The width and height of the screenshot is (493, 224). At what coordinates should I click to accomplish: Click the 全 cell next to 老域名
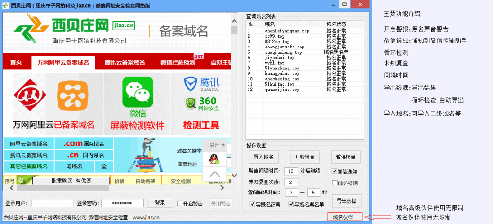[103, 166]
